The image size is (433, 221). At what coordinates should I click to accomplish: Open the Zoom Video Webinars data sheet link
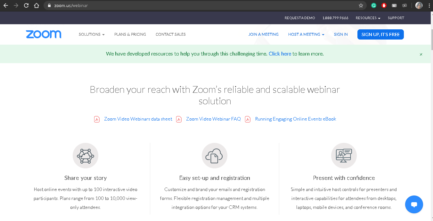(x=138, y=119)
